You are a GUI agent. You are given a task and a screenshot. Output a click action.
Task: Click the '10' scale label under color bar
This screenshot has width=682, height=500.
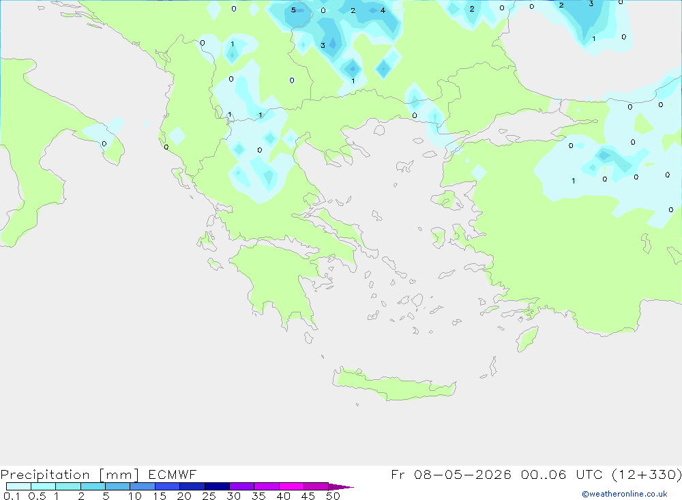(x=135, y=496)
